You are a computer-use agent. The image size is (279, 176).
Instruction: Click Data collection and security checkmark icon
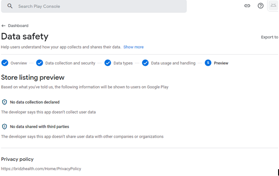click(x=39, y=63)
